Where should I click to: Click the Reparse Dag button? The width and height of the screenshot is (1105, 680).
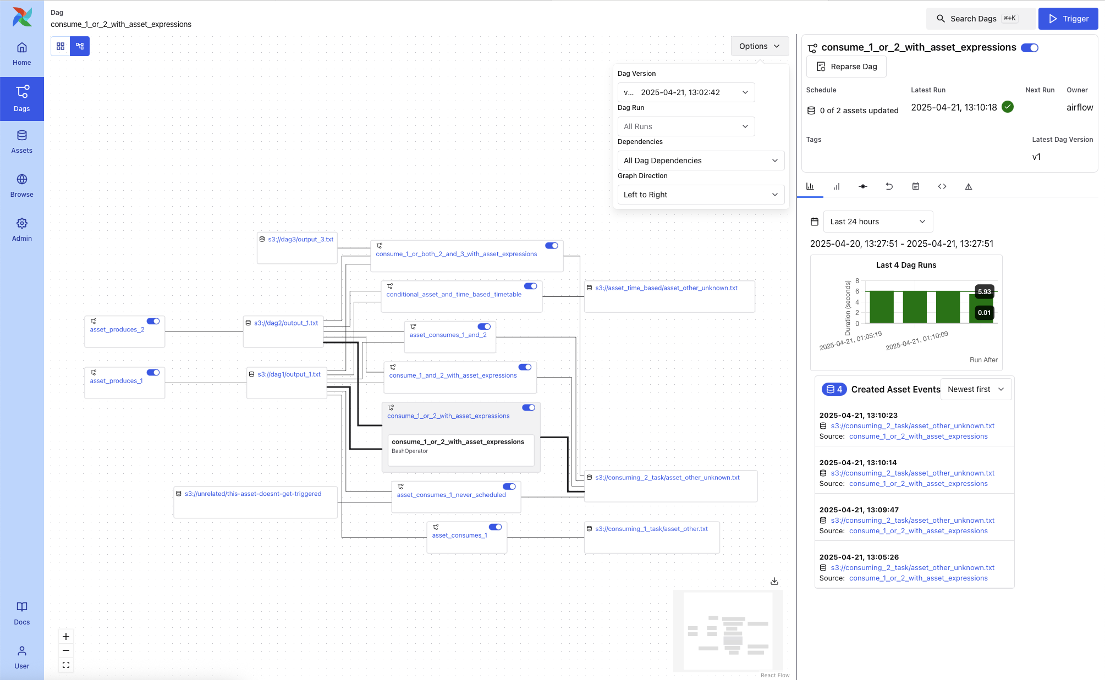[x=846, y=67]
